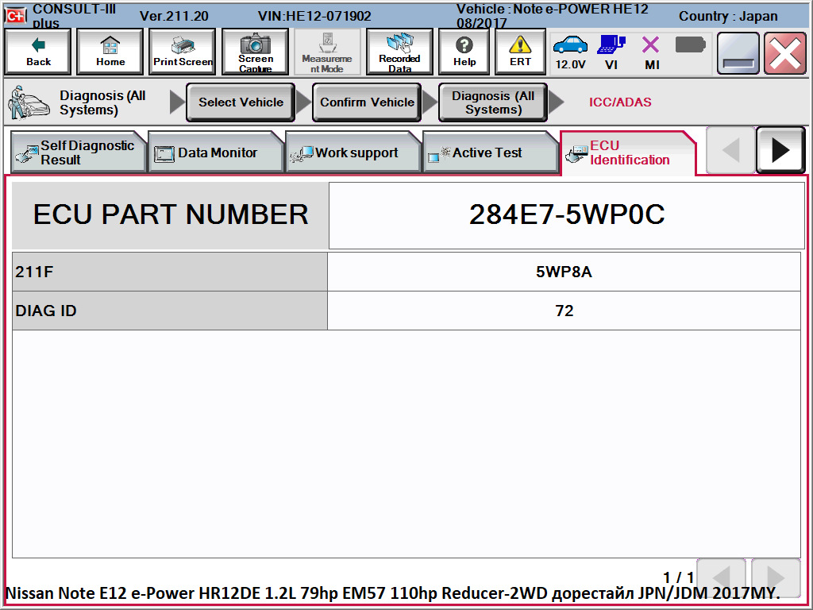This screenshot has width=813, height=610.
Task: Go to Home screen
Action: 110,52
